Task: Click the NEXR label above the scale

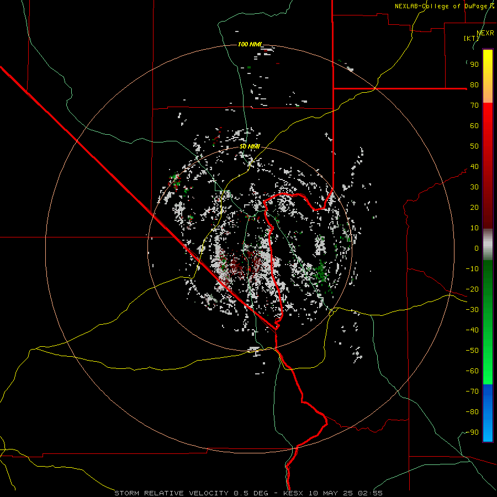Action: tap(485, 33)
